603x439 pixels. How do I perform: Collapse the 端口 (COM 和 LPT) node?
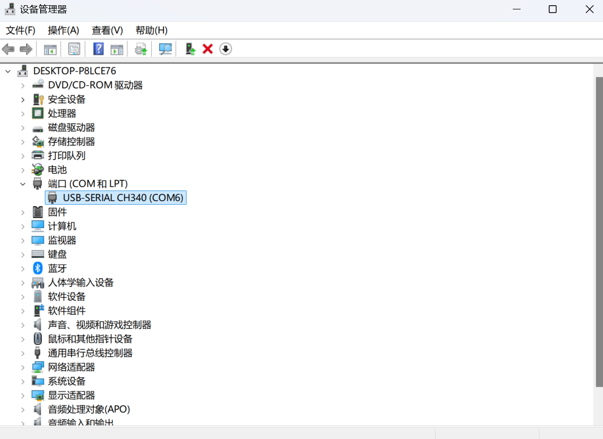point(22,184)
